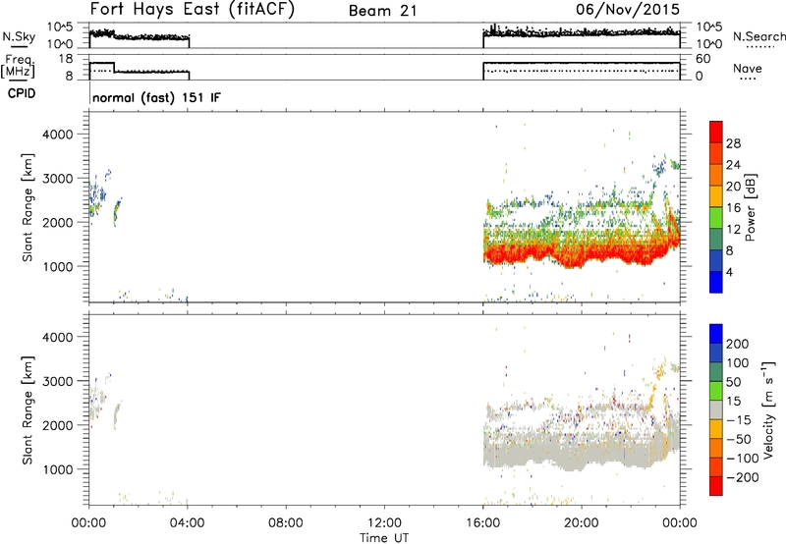Screen dimensions: 786x544
Task: Click the Velocity [m s^-1] colorbar title
Action: [x=768, y=409]
